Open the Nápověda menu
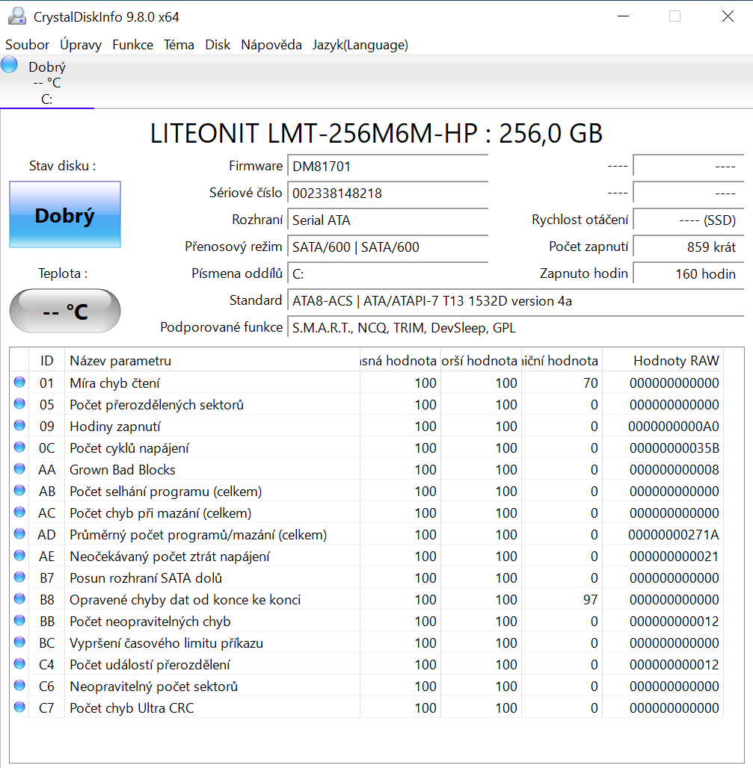Viewport: 753px width, 768px height. (271, 45)
